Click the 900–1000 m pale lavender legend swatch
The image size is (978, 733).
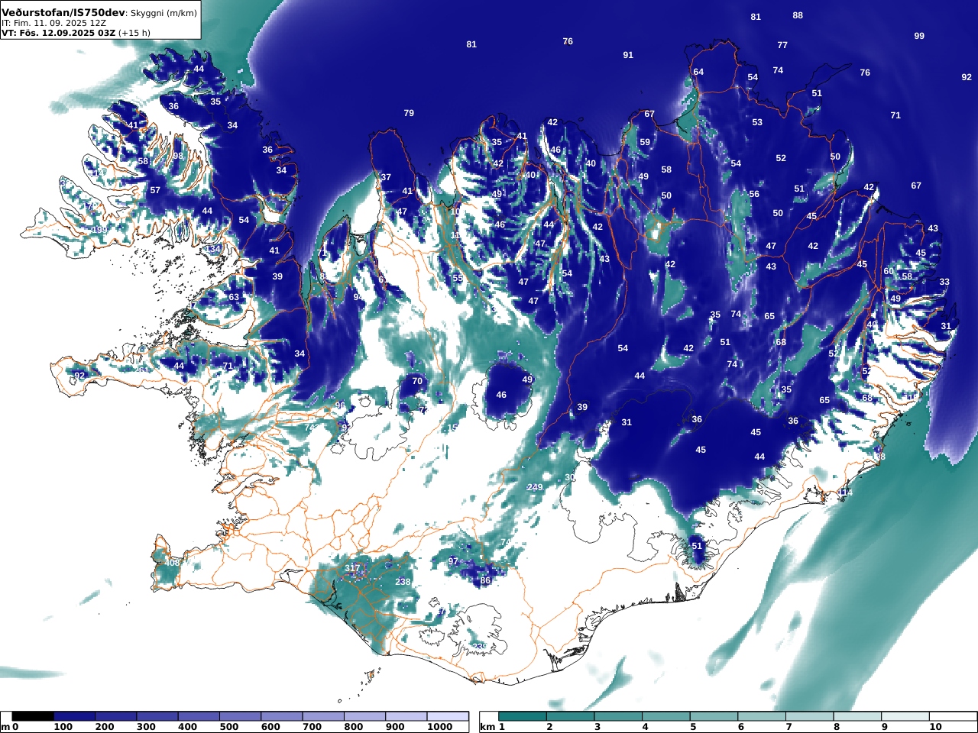pos(406,716)
